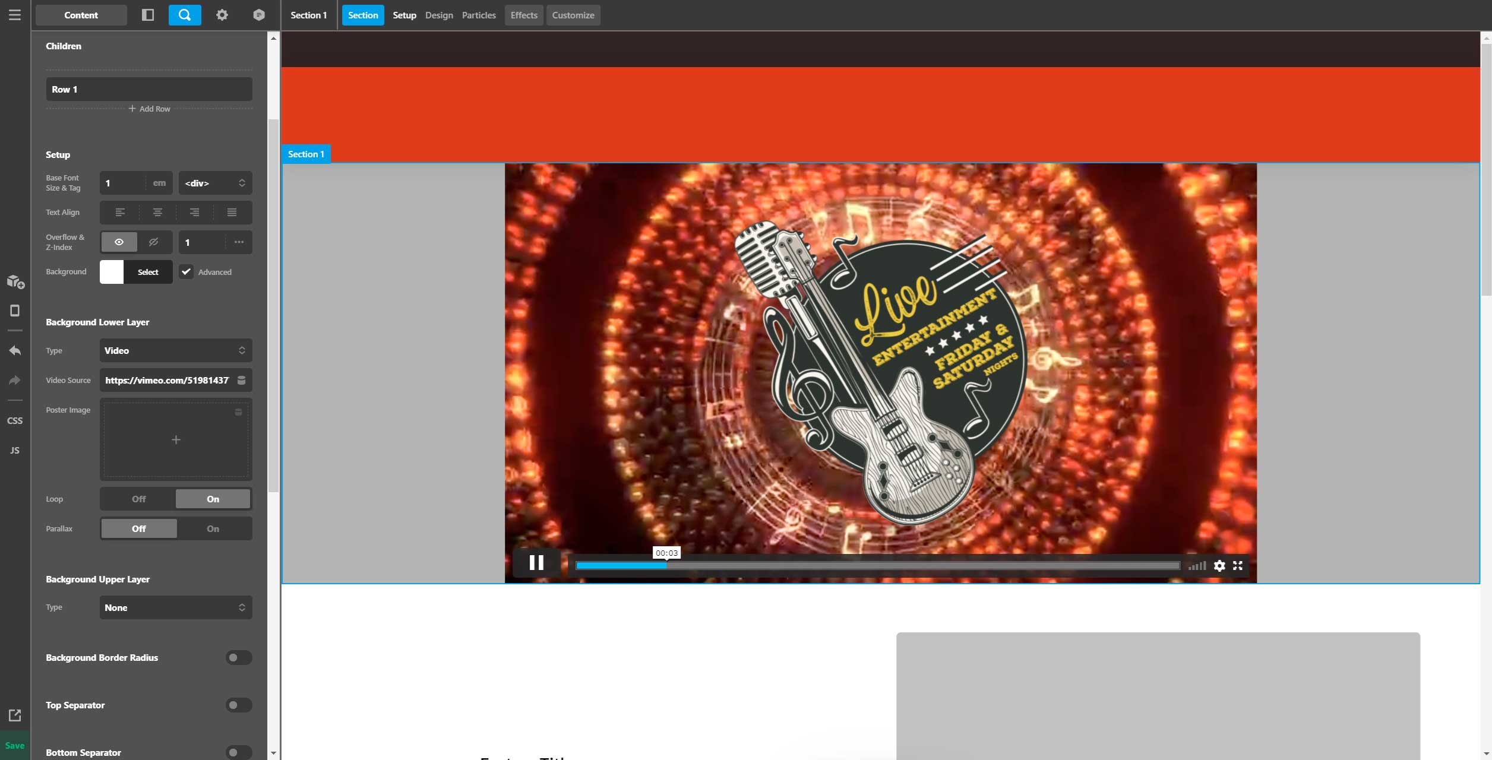Switch to the Customize tab

(573, 15)
